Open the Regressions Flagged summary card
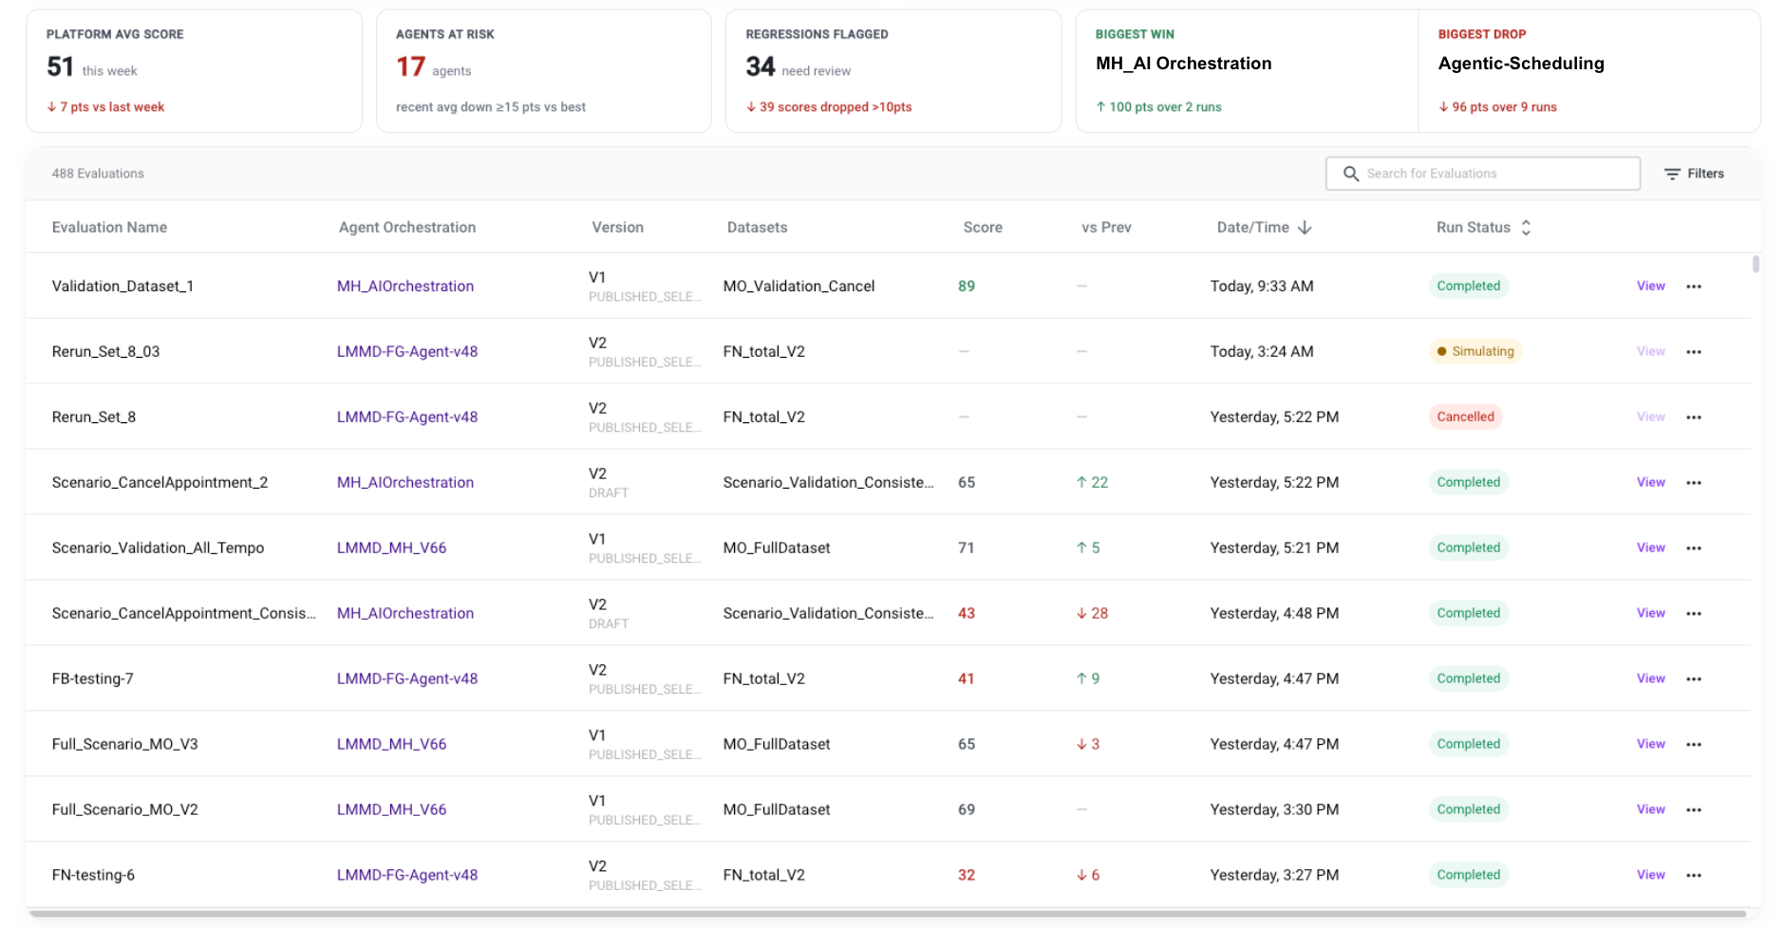Viewport: 1785px width, 928px height. point(892,71)
